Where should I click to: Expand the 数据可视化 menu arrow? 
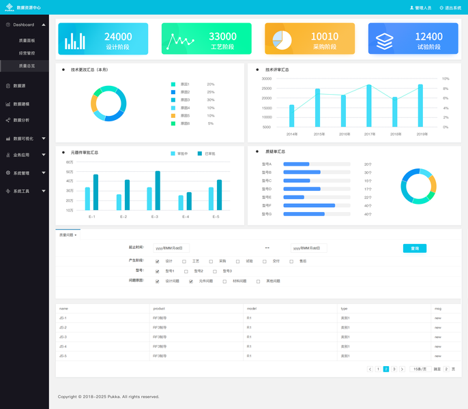[x=44, y=138]
